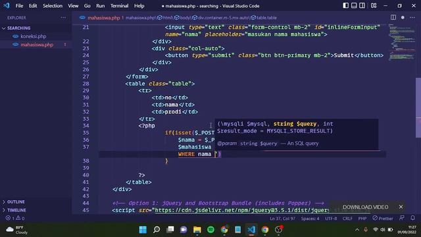Image resolution: width=421 pixels, height=237 pixels.
Task: Open volume speaker tray icon
Action: click(383, 230)
